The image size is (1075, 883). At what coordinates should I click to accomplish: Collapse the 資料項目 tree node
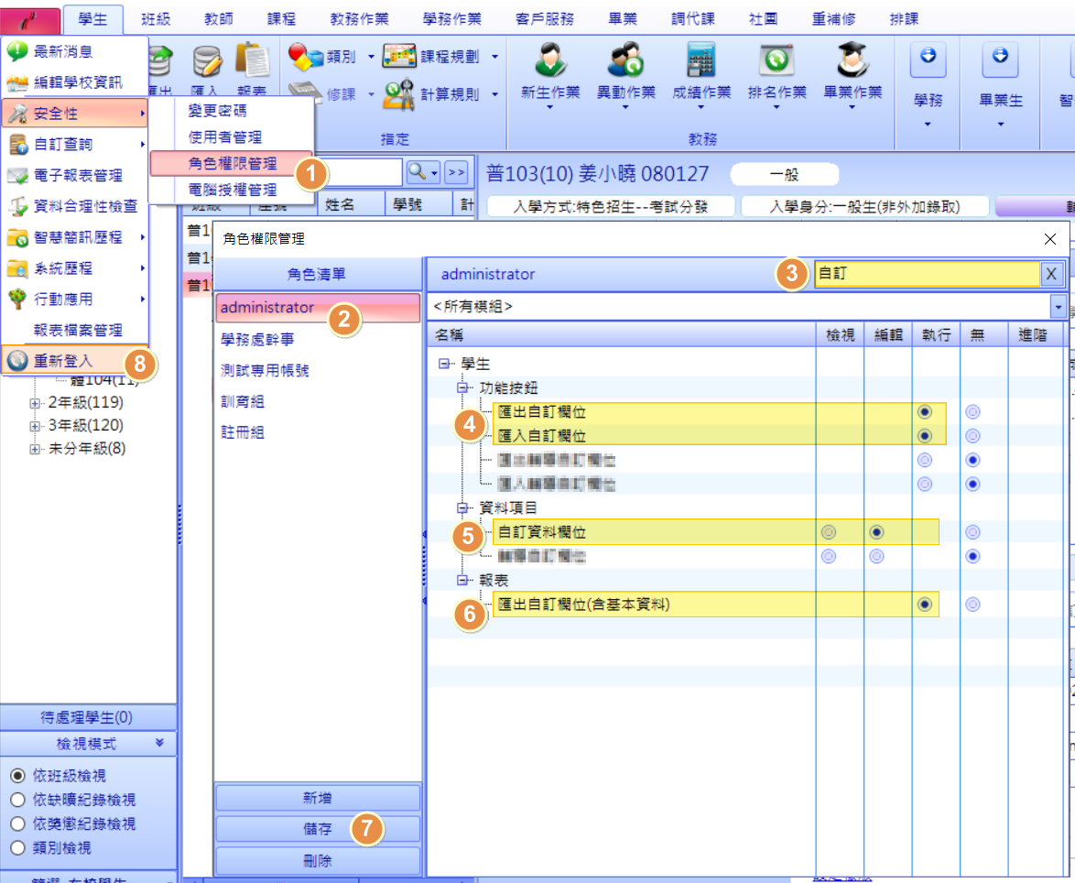(462, 508)
